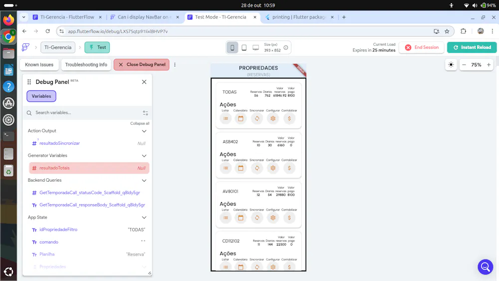
Task: Select GetTemporadaCall_statusCode variable
Action: click(x=90, y=193)
